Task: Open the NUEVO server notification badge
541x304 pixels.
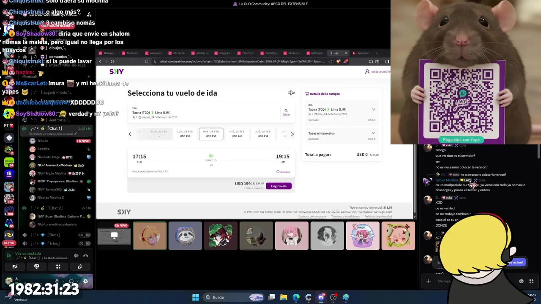Action: (8, 243)
